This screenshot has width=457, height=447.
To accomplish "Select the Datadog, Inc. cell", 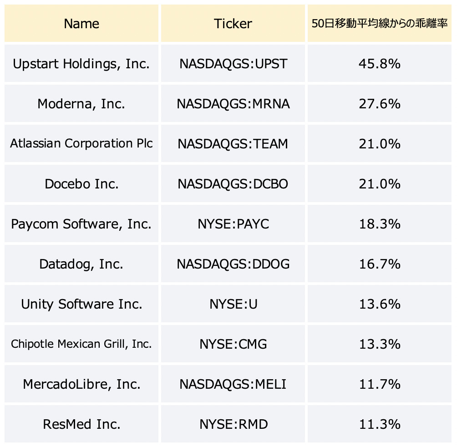I will (x=81, y=264).
